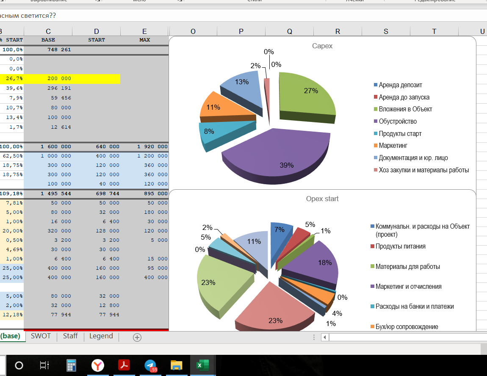
Task: Select cell with percentage 109,18%
Action: pos(12,194)
